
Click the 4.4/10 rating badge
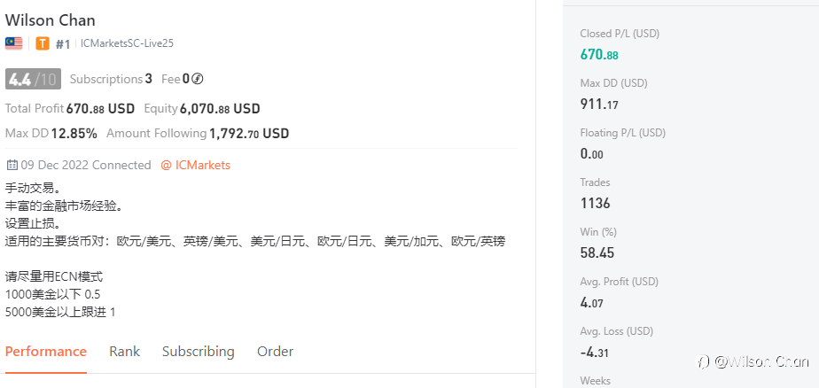click(x=33, y=79)
